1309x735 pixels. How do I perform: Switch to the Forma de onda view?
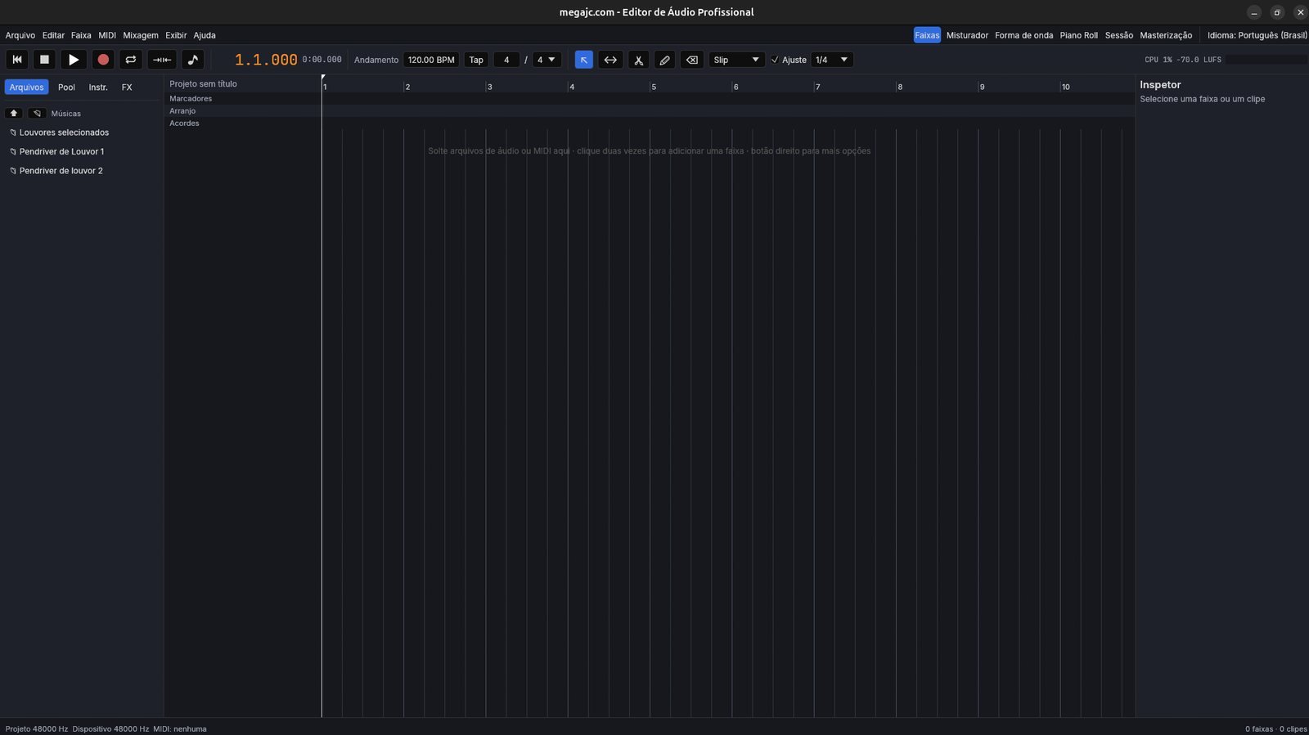click(1023, 35)
